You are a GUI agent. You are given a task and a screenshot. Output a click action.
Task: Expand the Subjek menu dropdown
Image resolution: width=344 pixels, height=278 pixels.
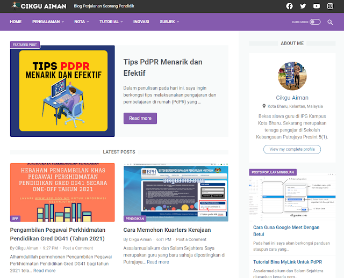(169, 21)
